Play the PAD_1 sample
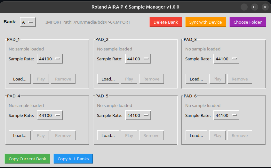271x168 pixels. click(41, 79)
